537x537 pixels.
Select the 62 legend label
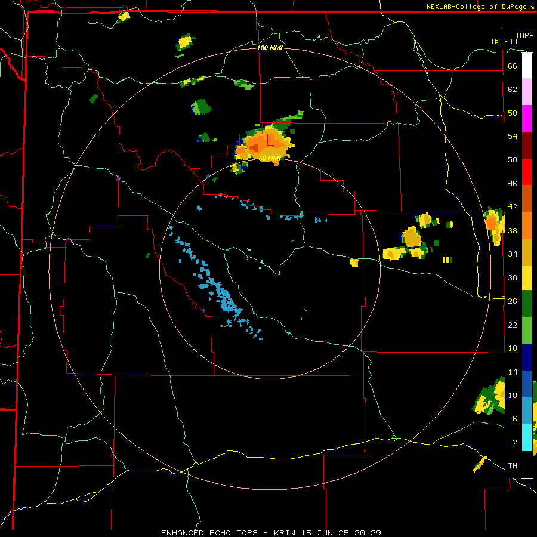tap(513, 89)
